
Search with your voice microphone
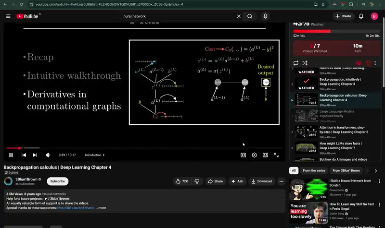[x=265, y=16]
